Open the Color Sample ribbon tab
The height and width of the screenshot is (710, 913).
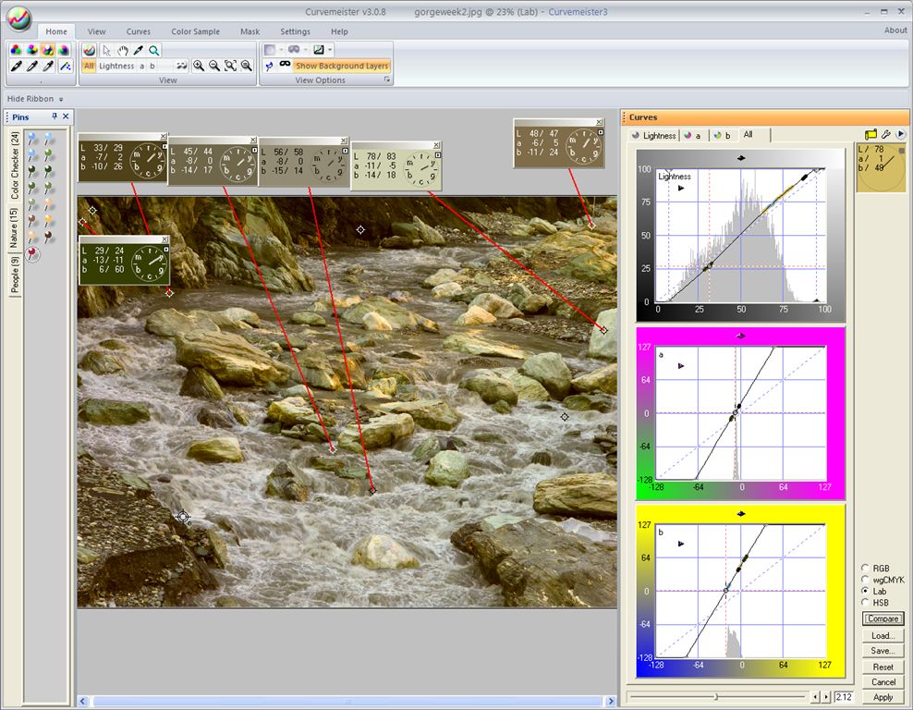(x=195, y=31)
